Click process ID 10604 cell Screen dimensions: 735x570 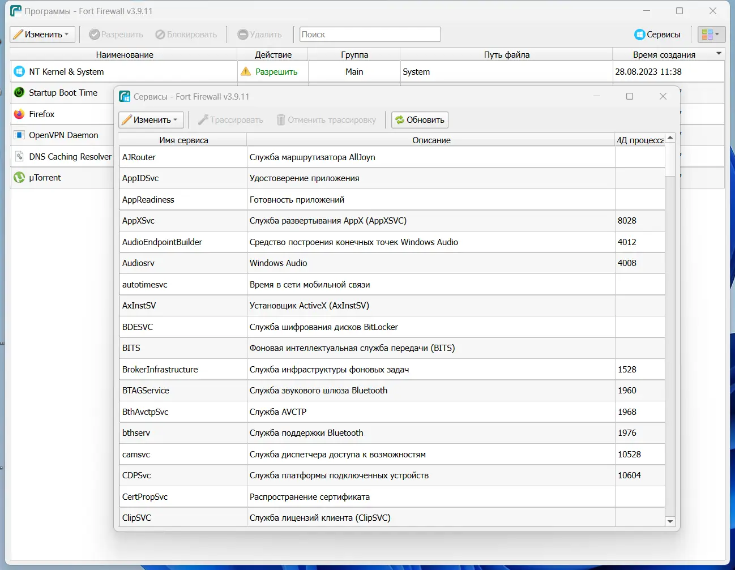640,475
